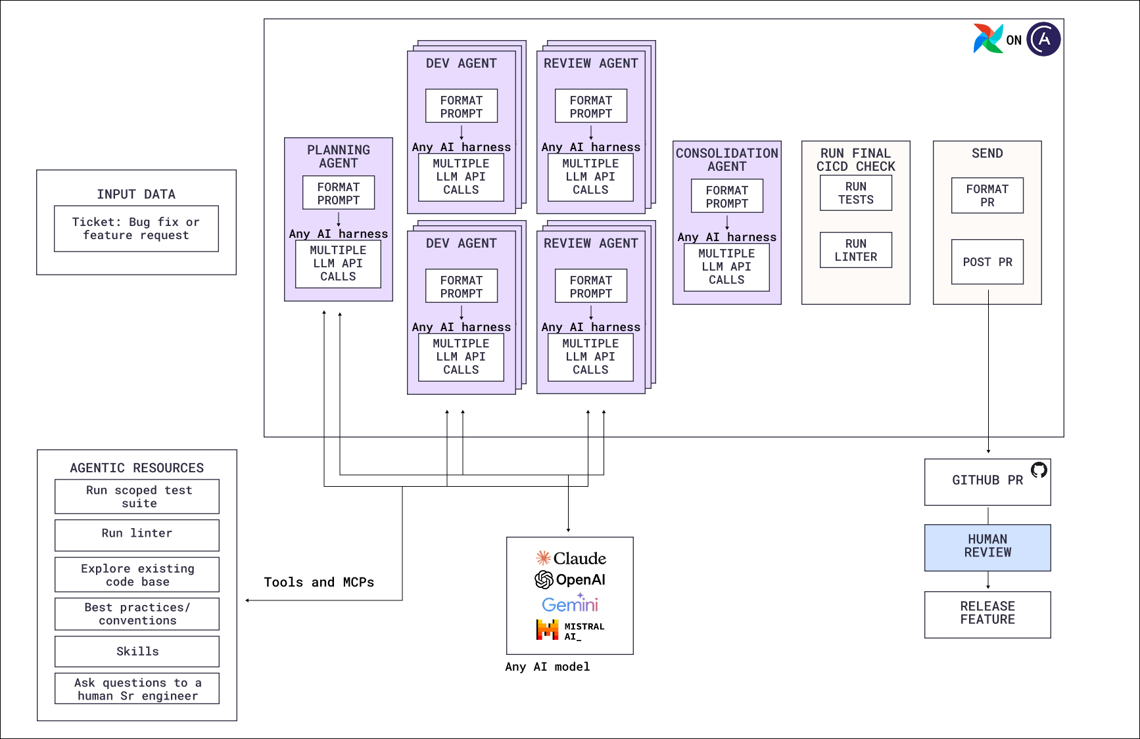Image resolution: width=1140 pixels, height=739 pixels.
Task: Select the 'Skills' resource box
Action: tap(137, 651)
